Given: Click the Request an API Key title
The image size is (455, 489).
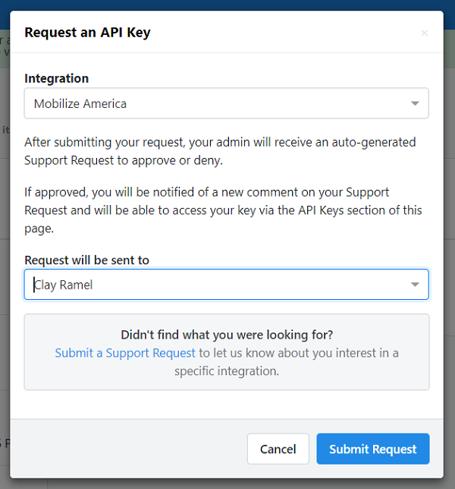Looking at the screenshot, I should pos(87,32).
